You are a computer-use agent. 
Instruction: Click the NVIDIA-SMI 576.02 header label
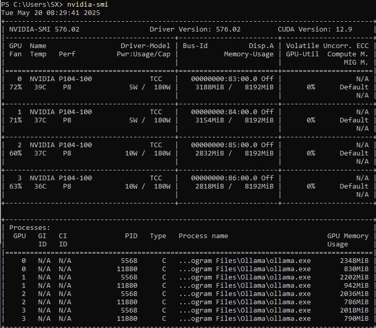[44, 29]
